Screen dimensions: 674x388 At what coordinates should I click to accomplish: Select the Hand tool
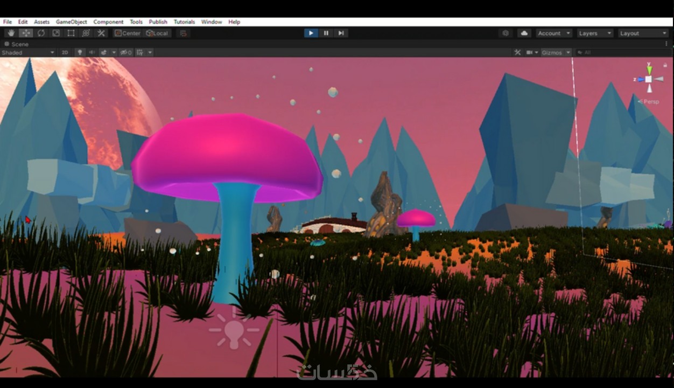click(11, 33)
